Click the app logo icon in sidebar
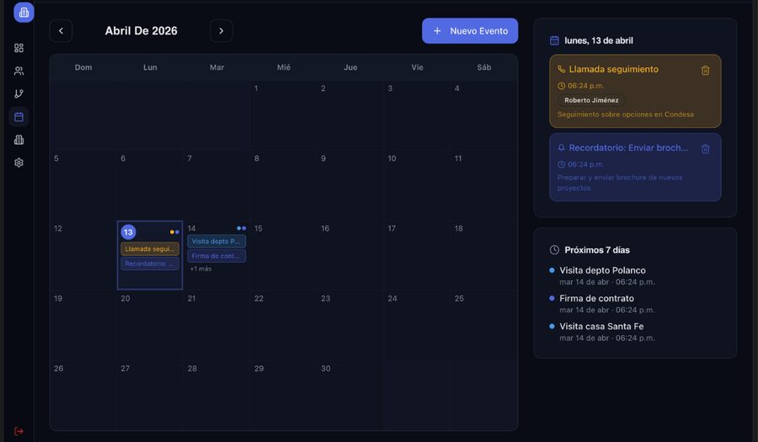758x442 pixels. point(24,12)
